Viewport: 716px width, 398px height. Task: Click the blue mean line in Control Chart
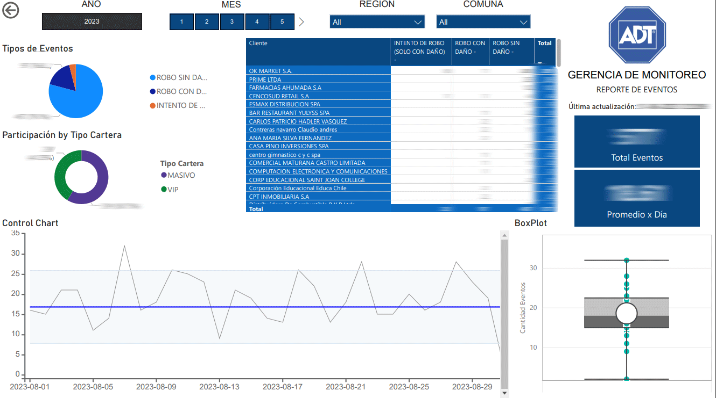pyautogui.click(x=265, y=307)
